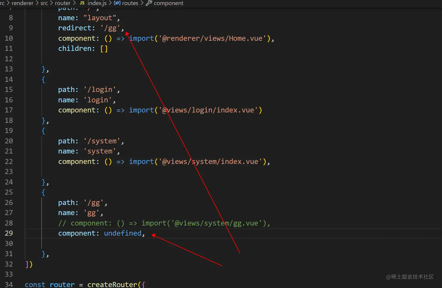The width and height of the screenshot is (442, 288).
Task: Click '@views/system/index.vue' import path
Action: (210, 162)
